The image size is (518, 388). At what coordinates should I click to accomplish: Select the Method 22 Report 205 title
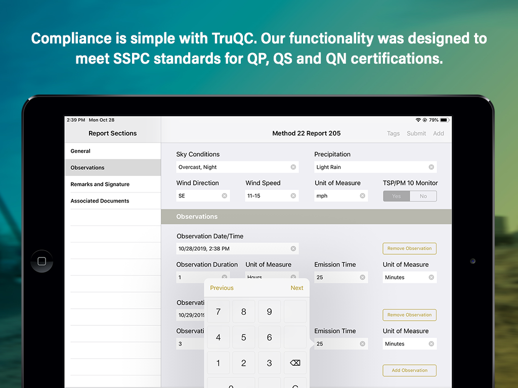(x=306, y=133)
